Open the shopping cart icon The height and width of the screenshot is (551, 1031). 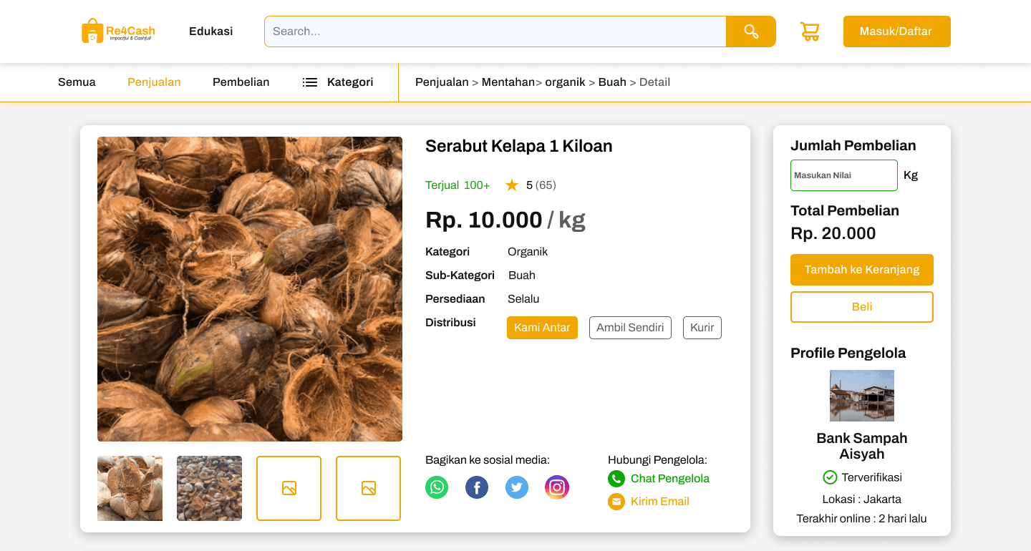(x=810, y=31)
